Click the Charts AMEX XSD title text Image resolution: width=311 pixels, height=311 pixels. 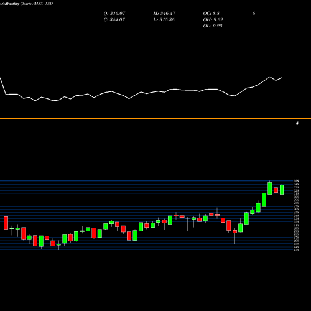pyautogui.click(x=37, y=4)
